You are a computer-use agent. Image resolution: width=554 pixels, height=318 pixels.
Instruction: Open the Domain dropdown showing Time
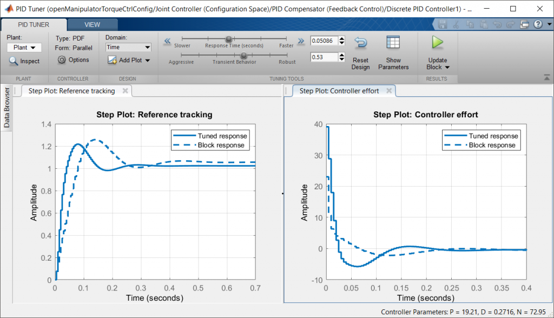click(128, 48)
